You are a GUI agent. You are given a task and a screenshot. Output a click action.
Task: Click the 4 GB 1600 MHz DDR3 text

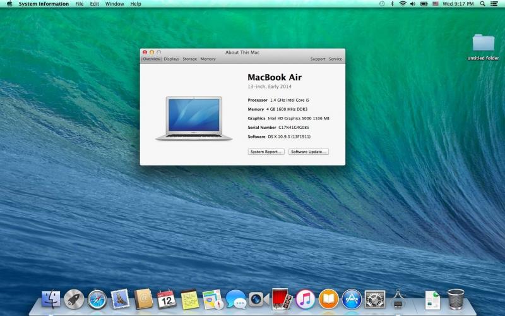click(287, 109)
